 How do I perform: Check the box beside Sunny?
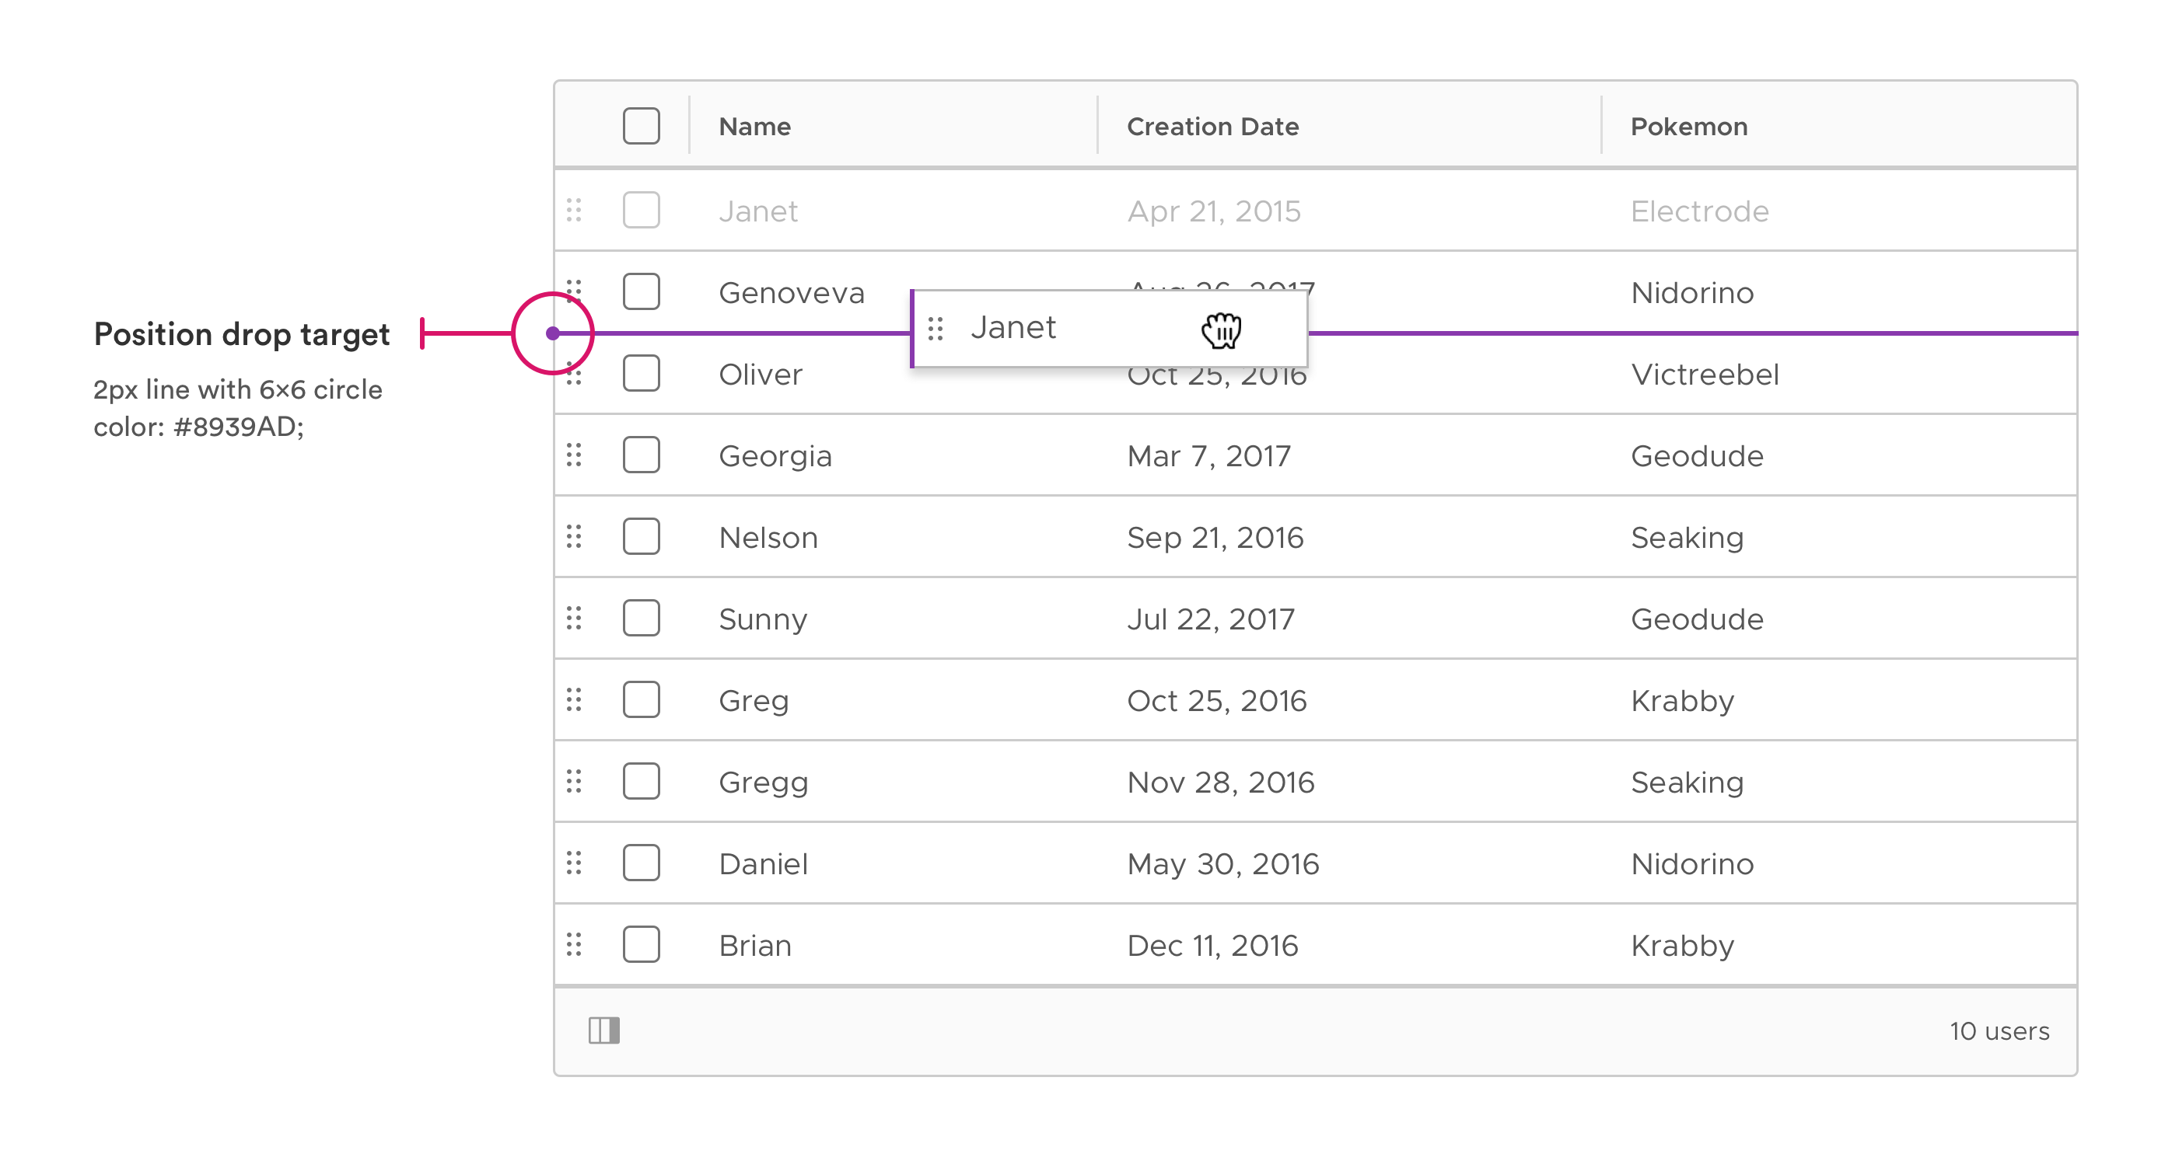[642, 619]
